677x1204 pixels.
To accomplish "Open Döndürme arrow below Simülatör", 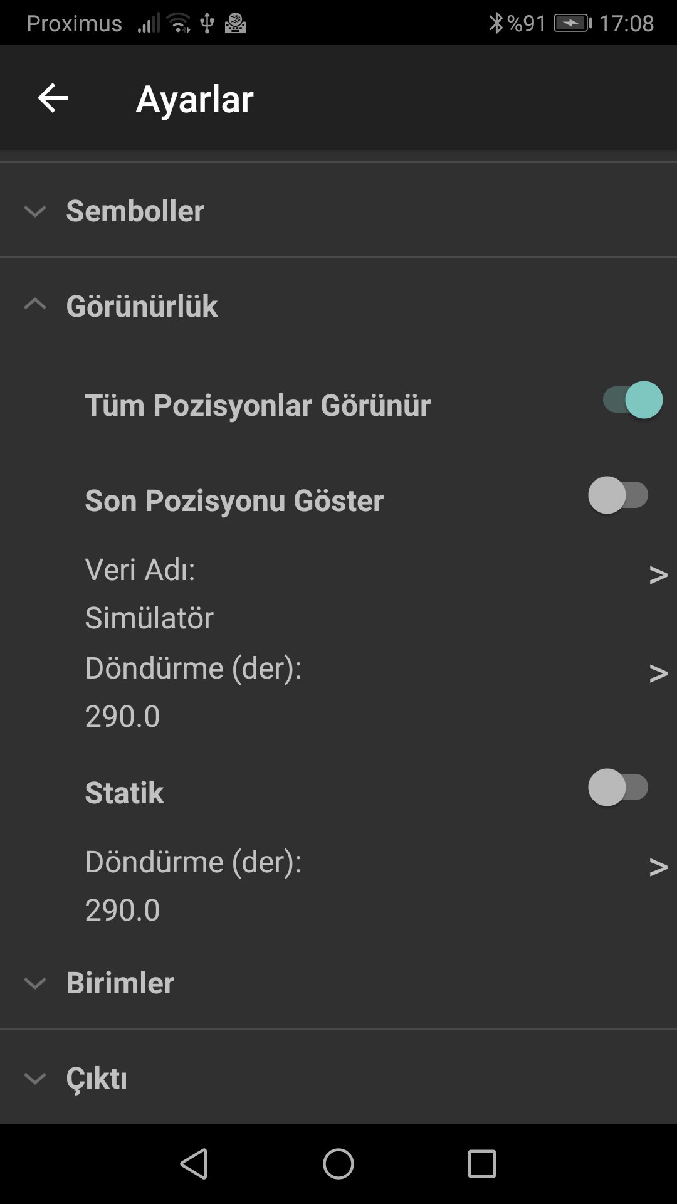I will coord(658,673).
